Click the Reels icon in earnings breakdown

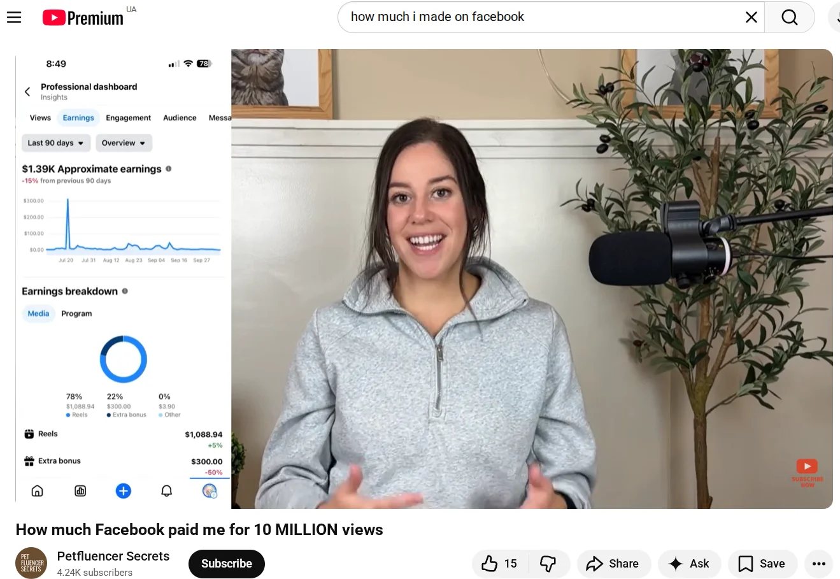(x=29, y=434)
